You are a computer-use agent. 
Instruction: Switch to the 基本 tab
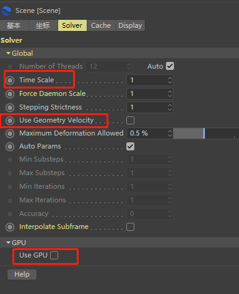tap(14, 25)
